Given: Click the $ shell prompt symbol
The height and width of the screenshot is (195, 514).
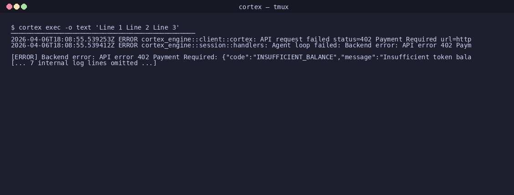Looking at the screenshot, I should point(13,27).
